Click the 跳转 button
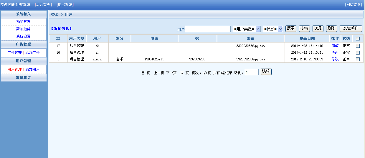 tap(266, 72)
